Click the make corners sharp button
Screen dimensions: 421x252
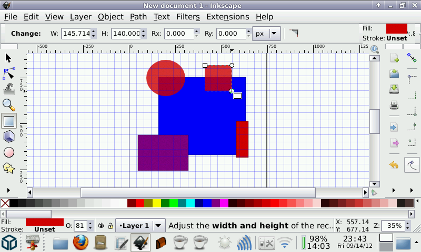(x=294, y=33)
